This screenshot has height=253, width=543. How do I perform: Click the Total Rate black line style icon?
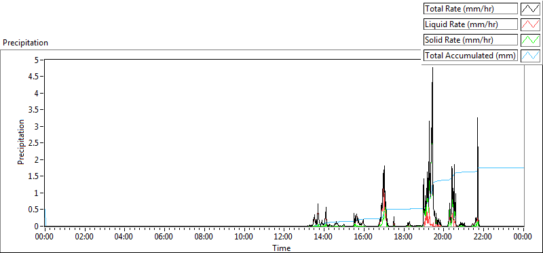[x=530, y=9]
